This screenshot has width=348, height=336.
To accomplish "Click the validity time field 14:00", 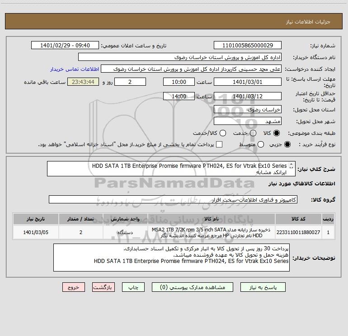I will [x=179, y=96].
